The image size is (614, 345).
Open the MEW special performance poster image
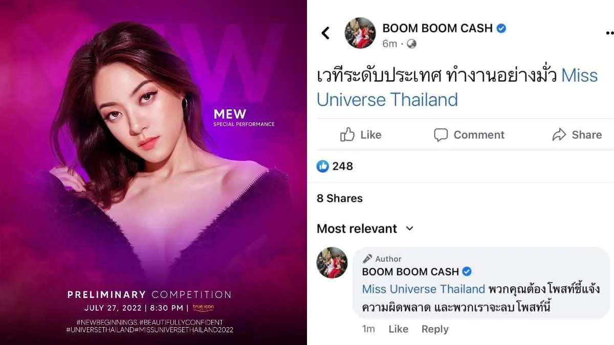pyautogui.click(x=153, y=172)
